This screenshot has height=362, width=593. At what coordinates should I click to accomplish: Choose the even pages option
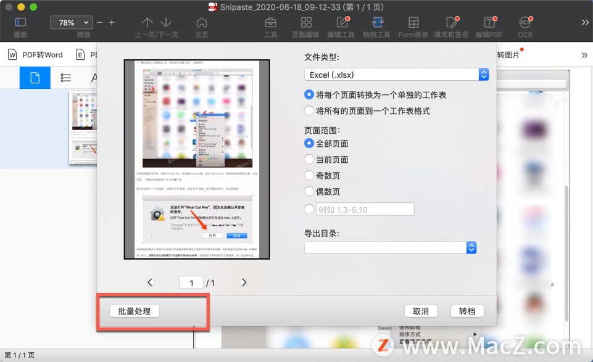tap(309, 191)
